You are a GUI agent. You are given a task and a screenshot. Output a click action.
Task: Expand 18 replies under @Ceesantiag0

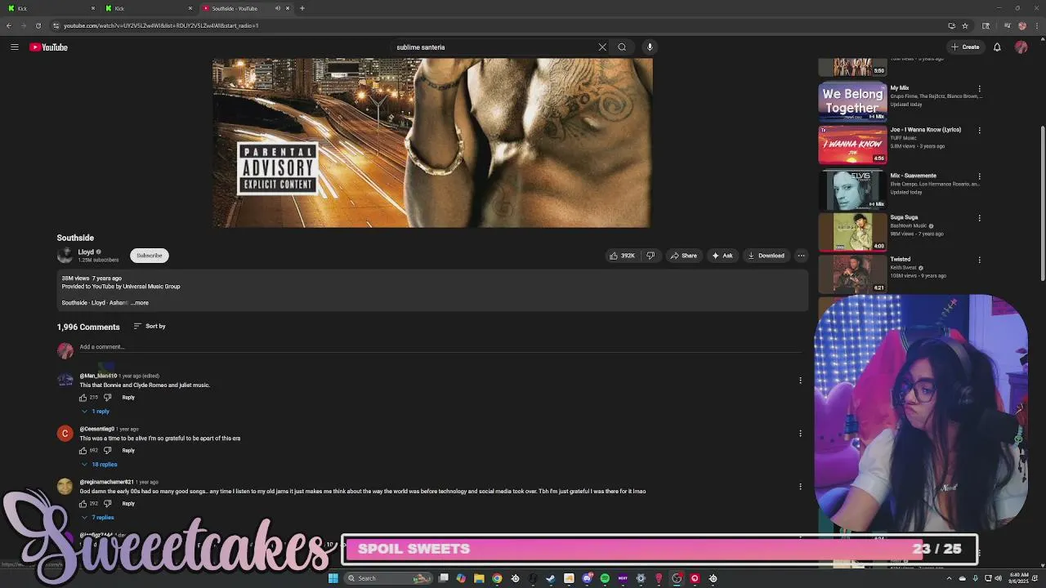pyautogui.click(x=99, y=465)
